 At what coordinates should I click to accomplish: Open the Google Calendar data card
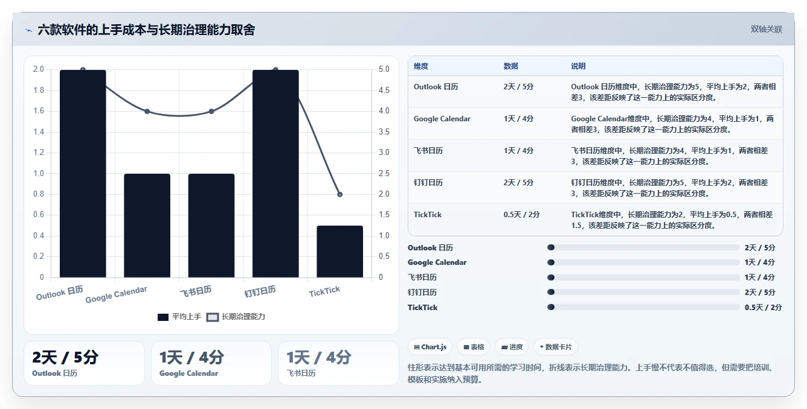211,363
